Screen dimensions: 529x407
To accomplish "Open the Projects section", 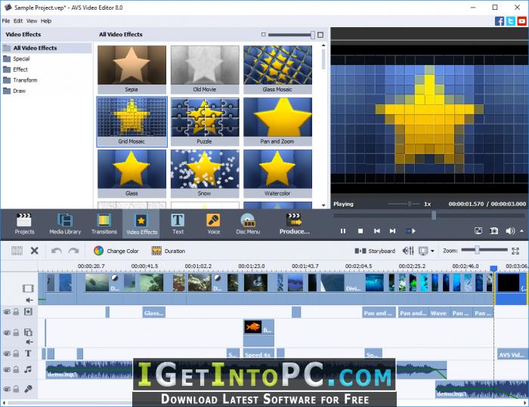I will [x=24, y=224].
